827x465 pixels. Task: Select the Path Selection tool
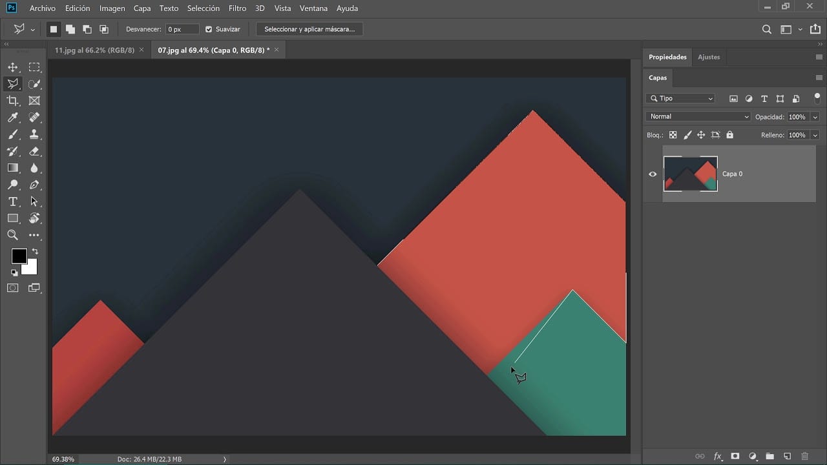click(34, 201)
